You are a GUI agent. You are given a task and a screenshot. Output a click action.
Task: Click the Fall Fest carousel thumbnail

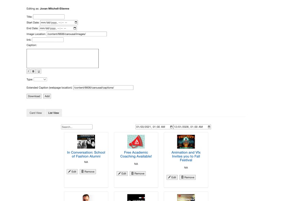[x=186, y=141]
